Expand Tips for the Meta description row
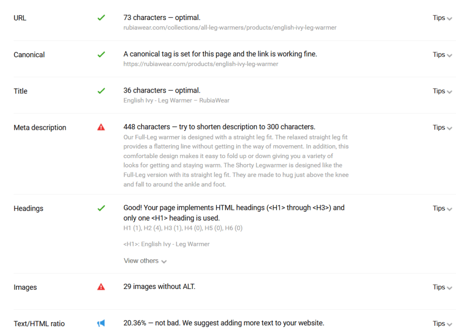466x333 pixels. tap(442, 127)
